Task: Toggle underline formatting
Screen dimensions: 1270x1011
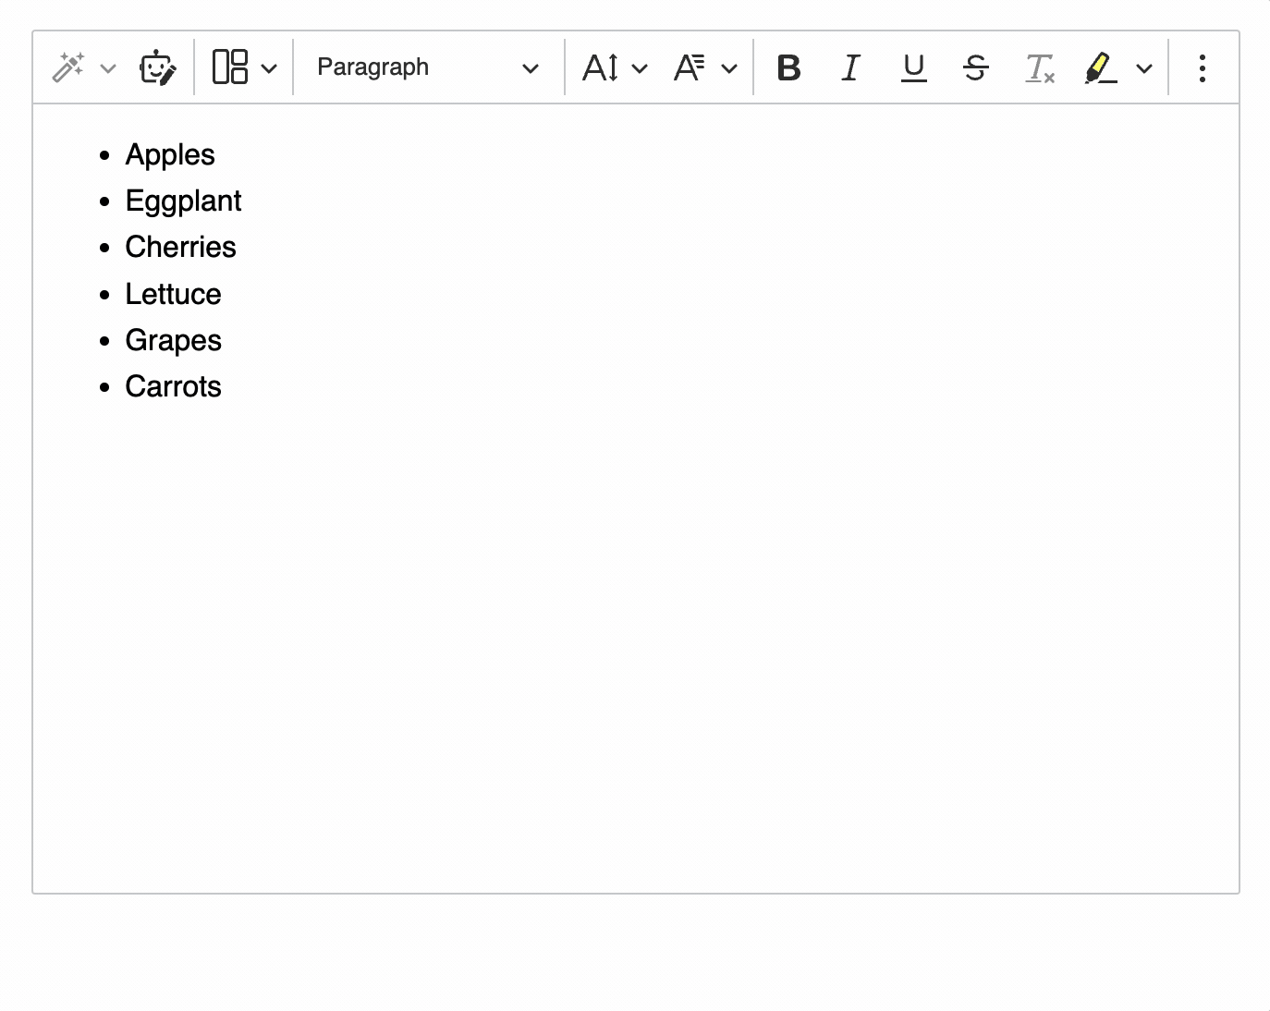Action: tap(913, 67)
